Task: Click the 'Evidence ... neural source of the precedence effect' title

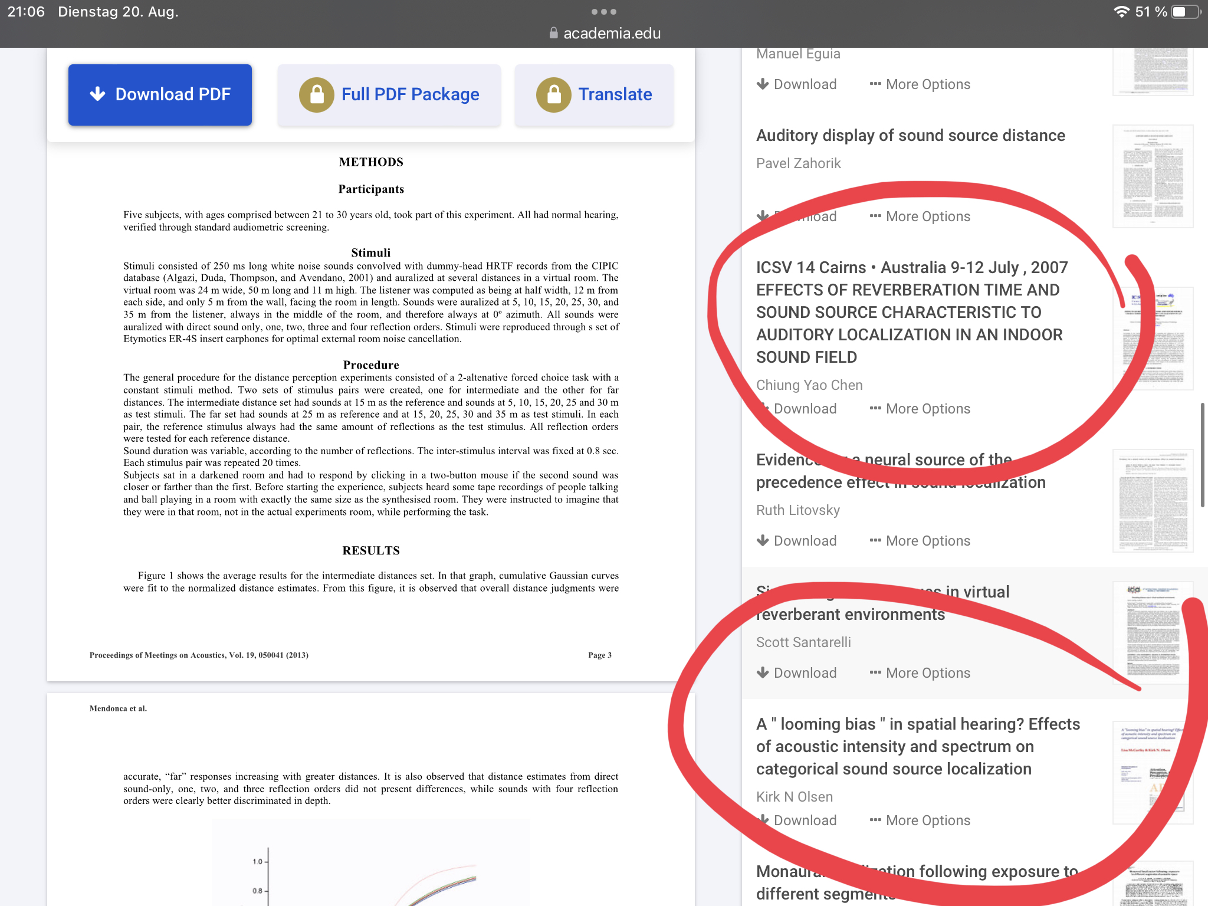Action: point(901,471)
